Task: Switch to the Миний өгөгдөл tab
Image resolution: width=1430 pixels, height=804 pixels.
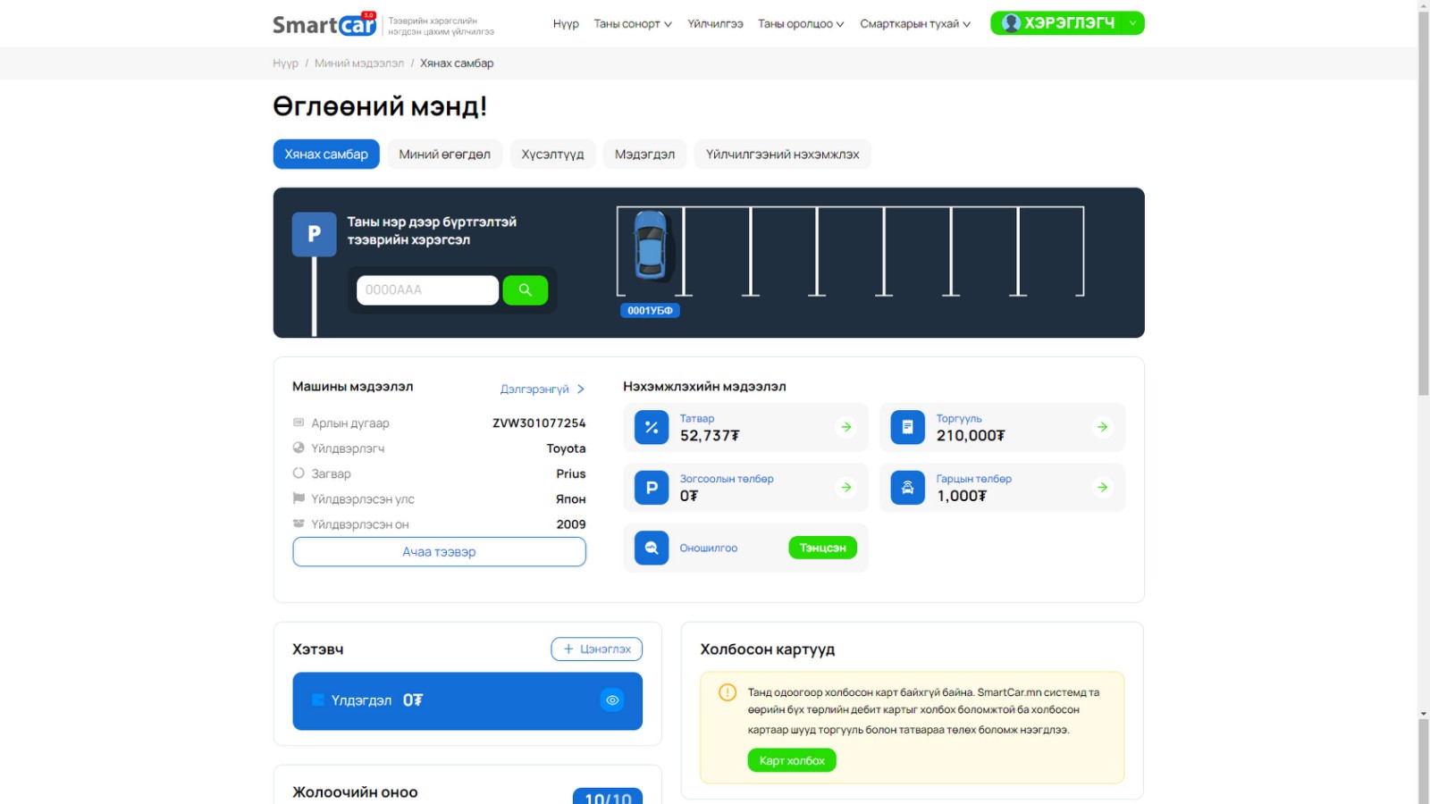Action: [444, 155]
